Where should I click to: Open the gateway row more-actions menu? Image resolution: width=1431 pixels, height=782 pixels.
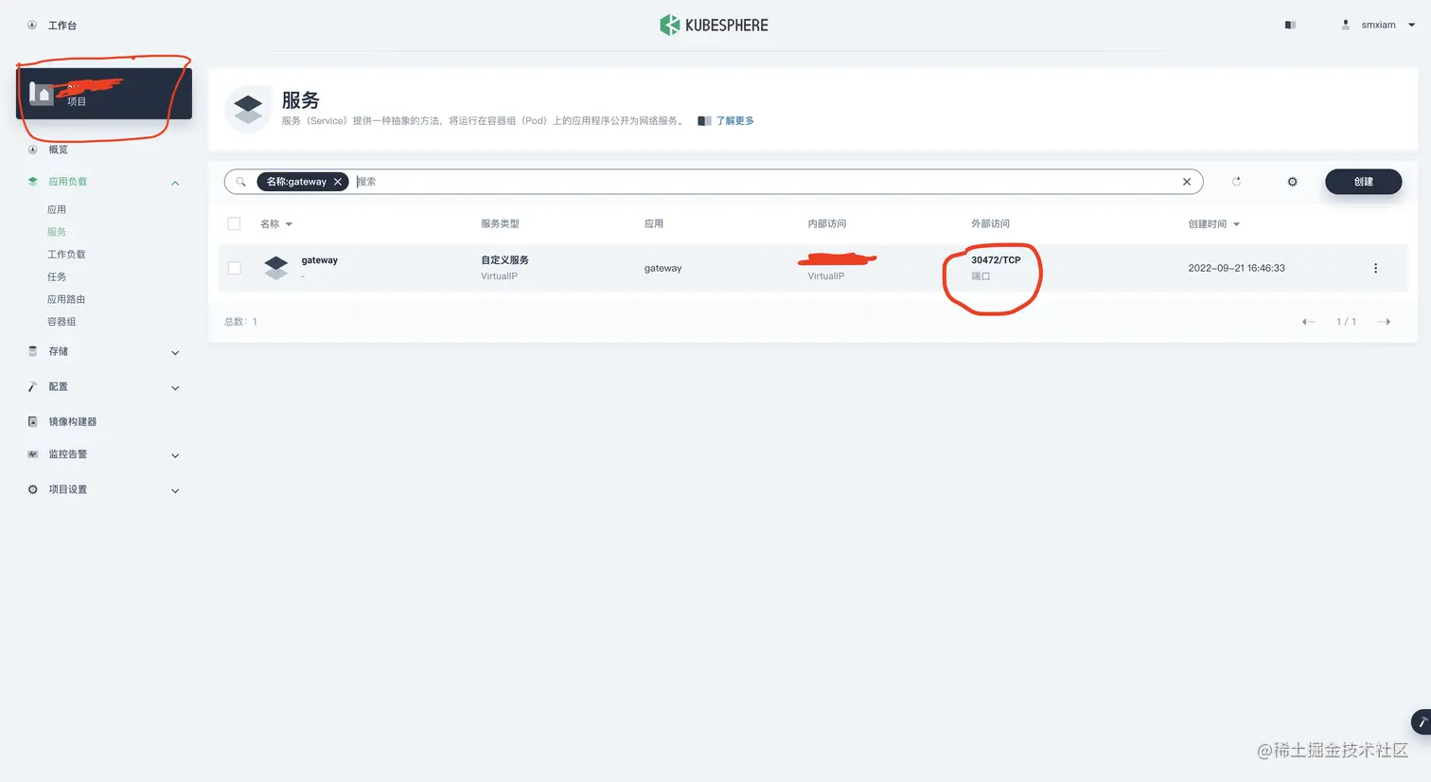coord(1375,269)
